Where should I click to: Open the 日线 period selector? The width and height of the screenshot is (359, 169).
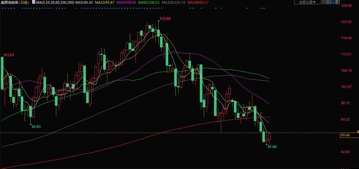pyautogui.click(x=24, y=2)
